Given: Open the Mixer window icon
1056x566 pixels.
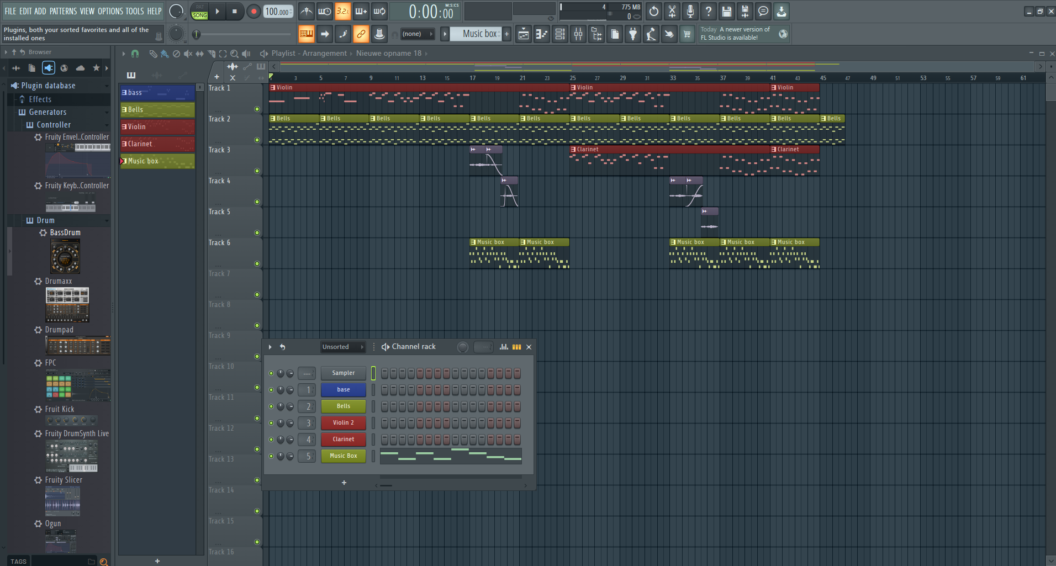Looking at the screenshot, I should click(578, 34).
